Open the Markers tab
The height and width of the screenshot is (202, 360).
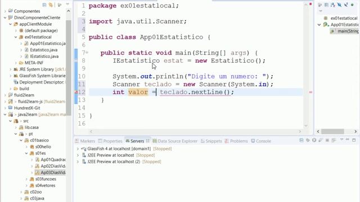point(85,141)
